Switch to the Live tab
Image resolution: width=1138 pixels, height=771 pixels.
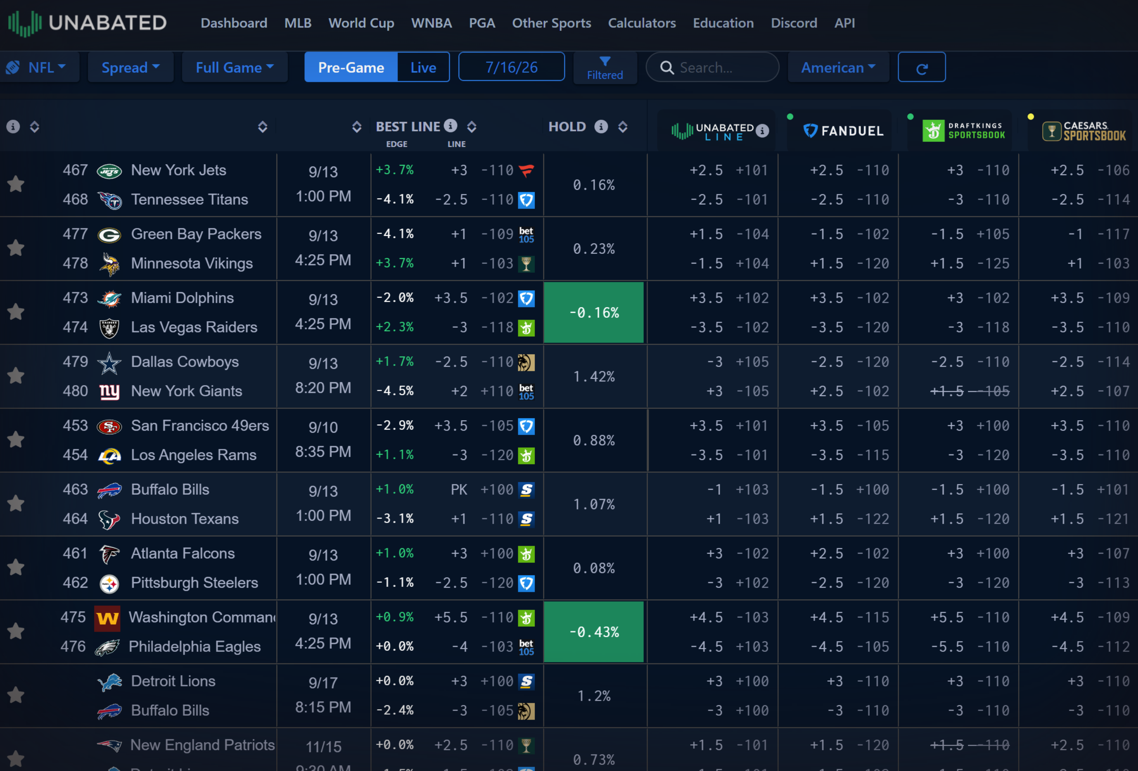pyautogui.click(x=424, y=67)
